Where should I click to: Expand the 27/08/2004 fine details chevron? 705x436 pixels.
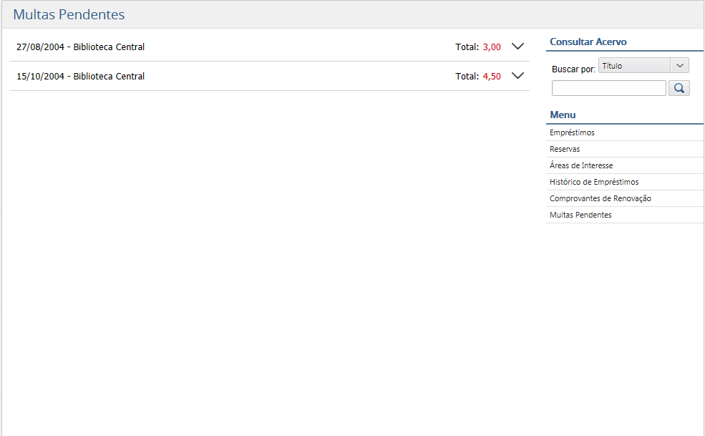518,47
